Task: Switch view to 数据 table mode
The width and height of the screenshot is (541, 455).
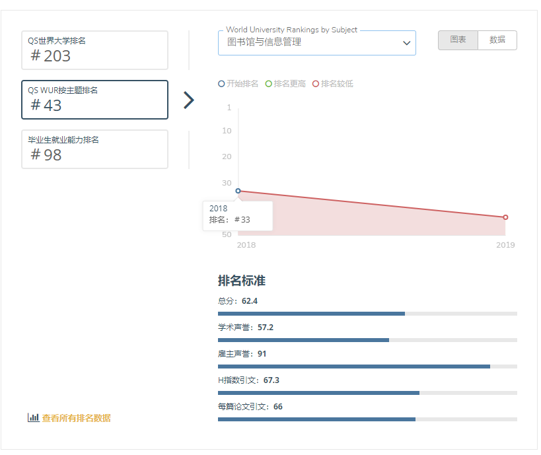Action: coord(497,40)
